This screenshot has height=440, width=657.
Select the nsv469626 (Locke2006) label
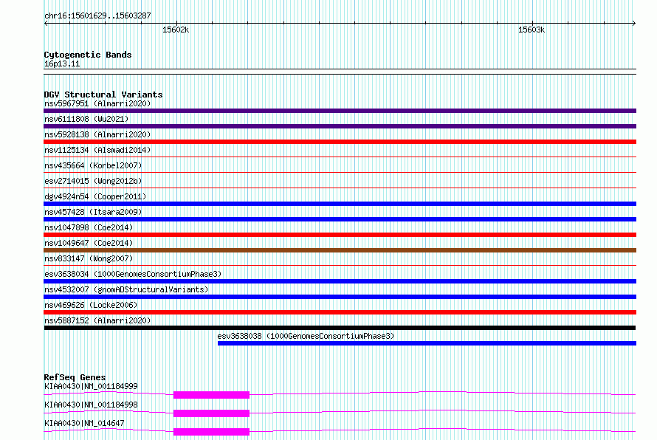pos(91,305)
